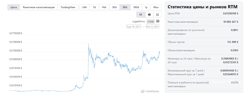Viewport: 247px width, 93px height.
Task: Open chart hamburger menu icon
Action: (x=158, y=21)
